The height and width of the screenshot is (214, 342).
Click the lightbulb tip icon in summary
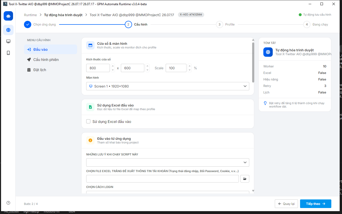[265, 103]
